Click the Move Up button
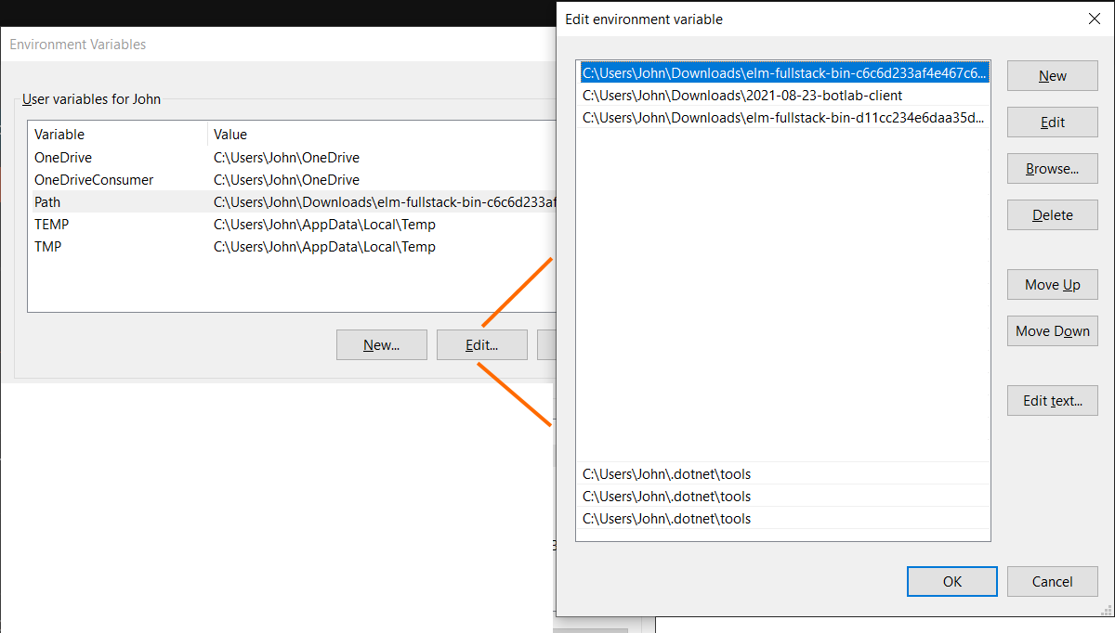The height and width of the screenshot is (633, 1115). click(x=1052, y=285)
